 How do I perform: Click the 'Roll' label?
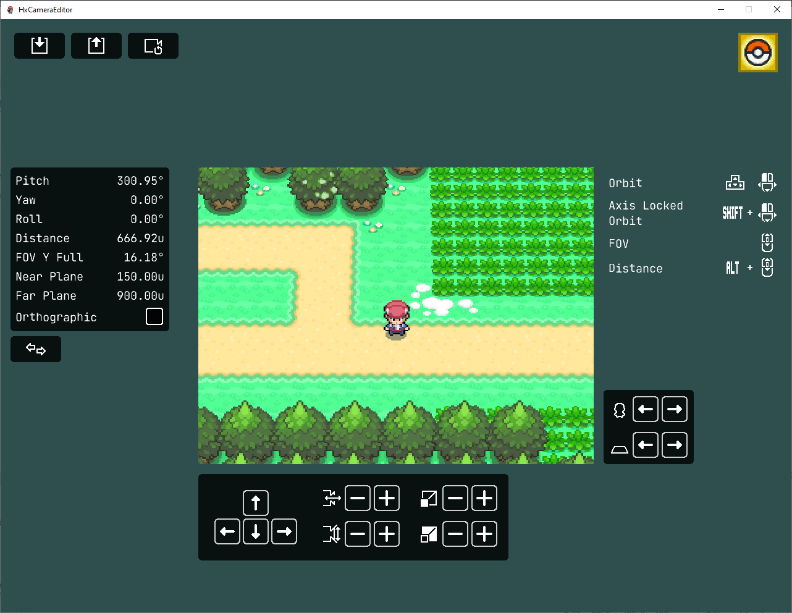[x=29, y=219]
